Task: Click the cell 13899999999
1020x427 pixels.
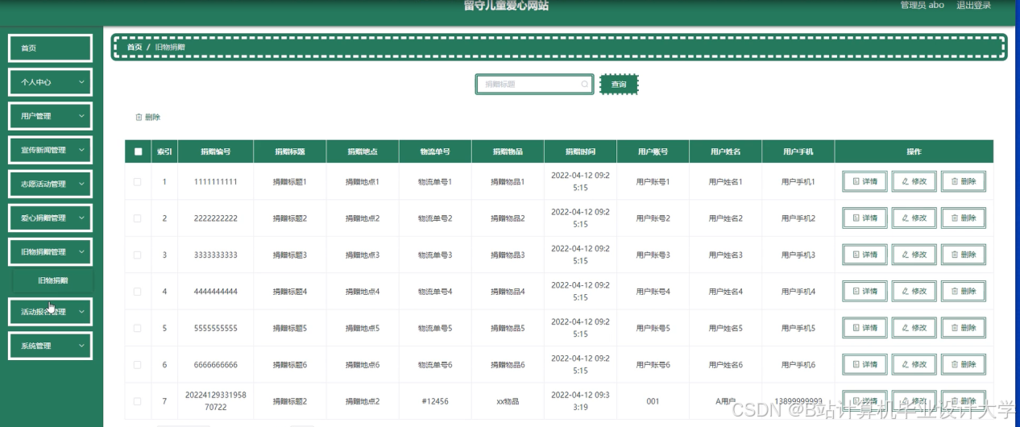Action: point(798,401)
